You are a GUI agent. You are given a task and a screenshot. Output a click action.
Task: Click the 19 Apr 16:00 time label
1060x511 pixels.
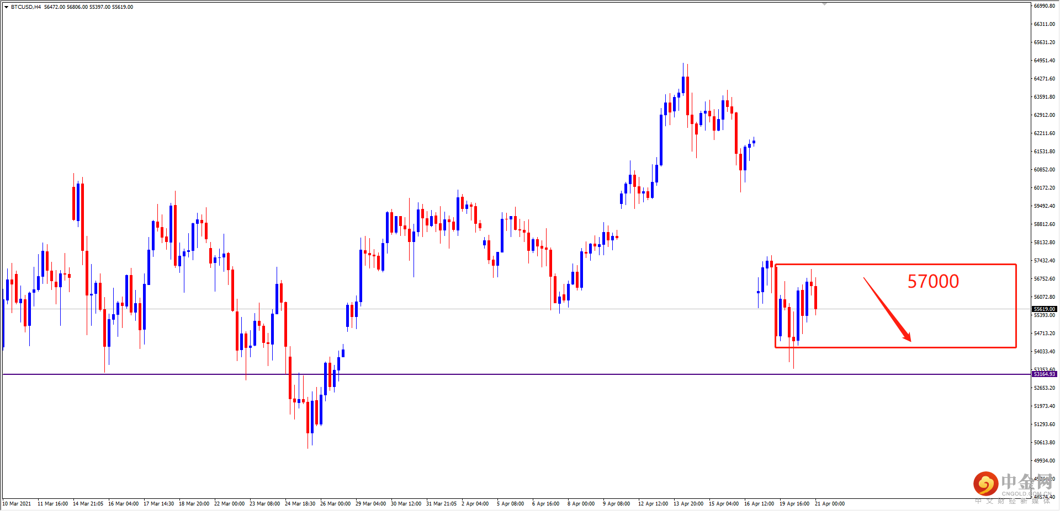coord(794,504)
